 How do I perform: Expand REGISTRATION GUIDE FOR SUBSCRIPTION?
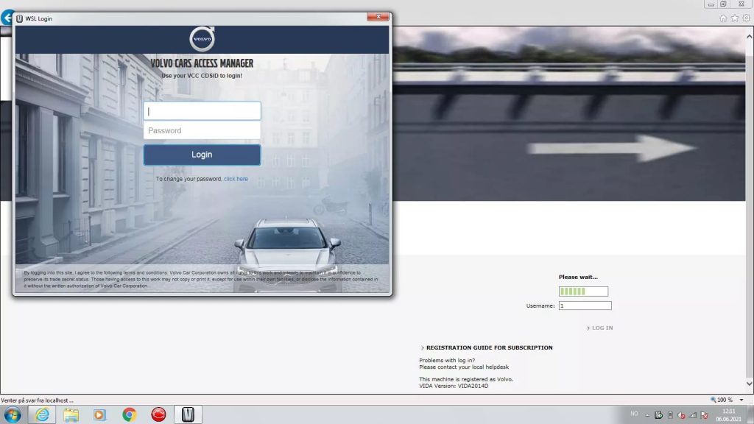[487, 347]
